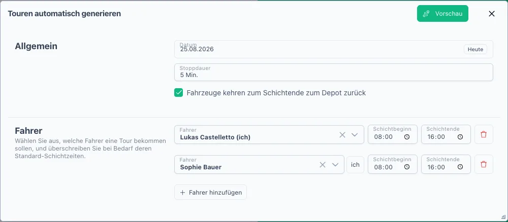Click the Fahrer section heading
The image size is (508, 222).
tap(28, 131)
